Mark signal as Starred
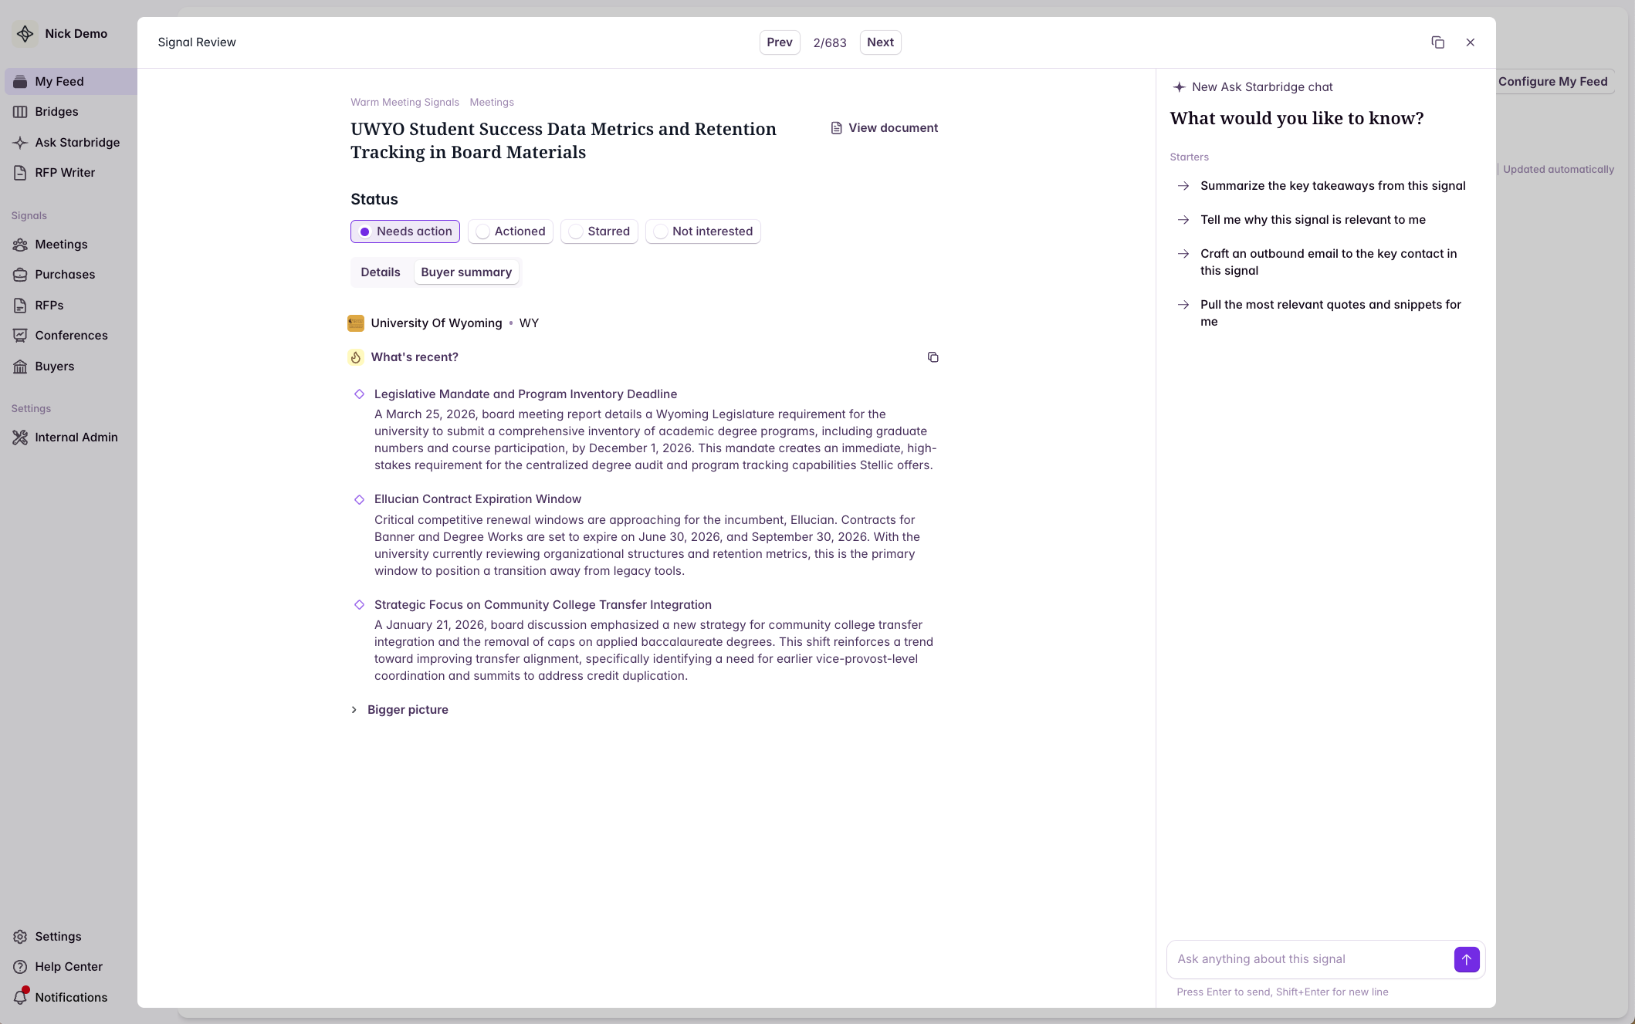The width and height of the screenshot is (1635, 1024). [x=599, y=231]
